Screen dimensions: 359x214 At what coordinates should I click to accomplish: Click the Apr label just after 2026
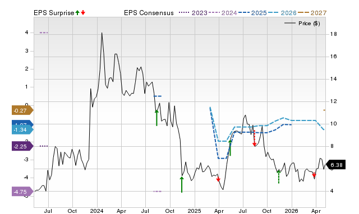316,211
